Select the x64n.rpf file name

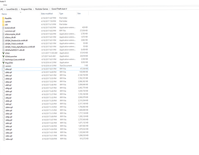coord(9,111)
